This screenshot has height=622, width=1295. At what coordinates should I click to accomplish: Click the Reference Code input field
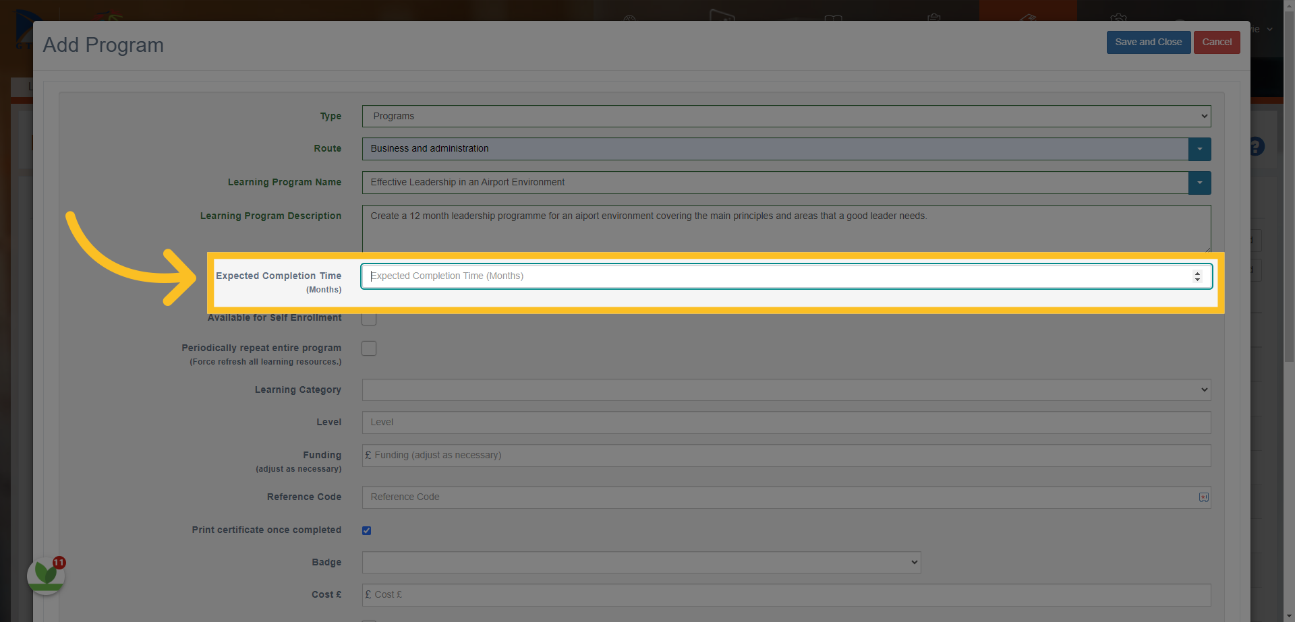786,497
